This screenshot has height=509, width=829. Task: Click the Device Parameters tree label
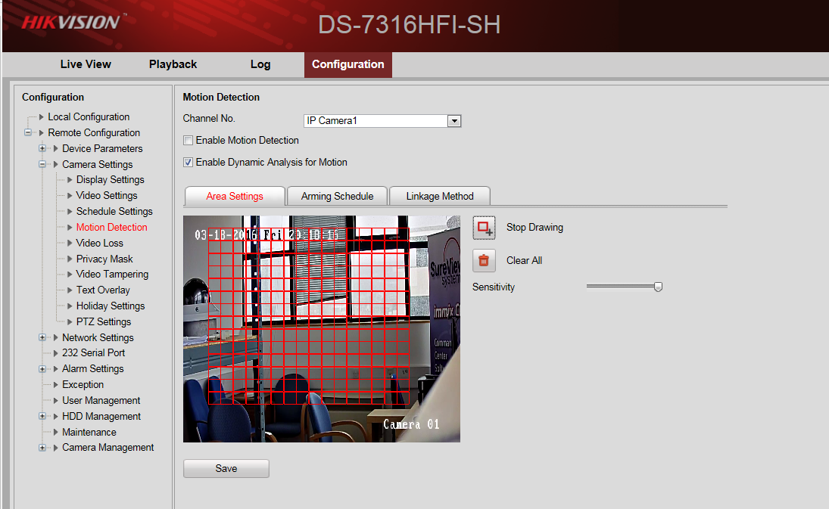tap(102, 148)
